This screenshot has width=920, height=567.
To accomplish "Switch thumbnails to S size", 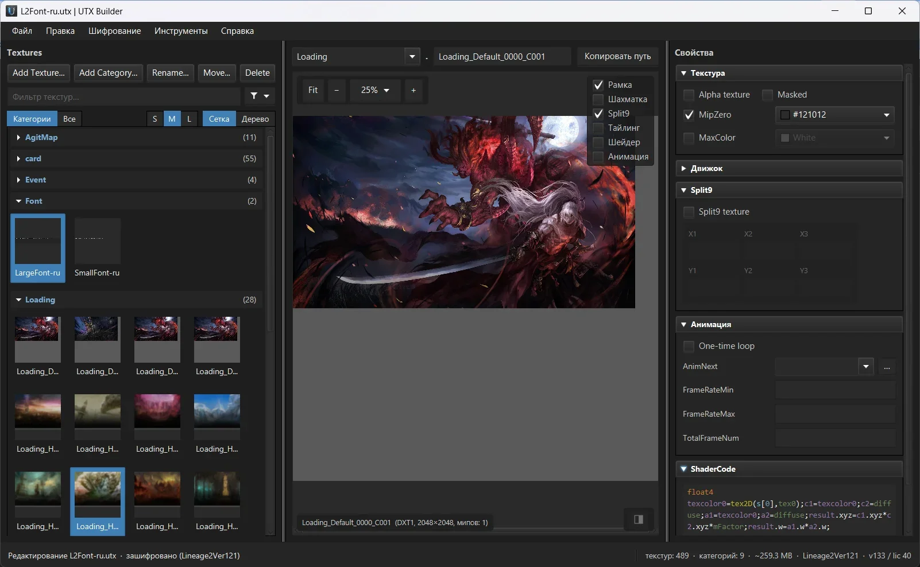I will click(x=154, y=119).
